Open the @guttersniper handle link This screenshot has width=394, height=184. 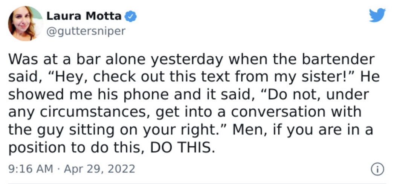[x=86, y=31]
